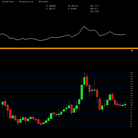Screen dimensions: 138x138
Task: Click the tallest green candlestick in the rally
Action: click(82, 92)
